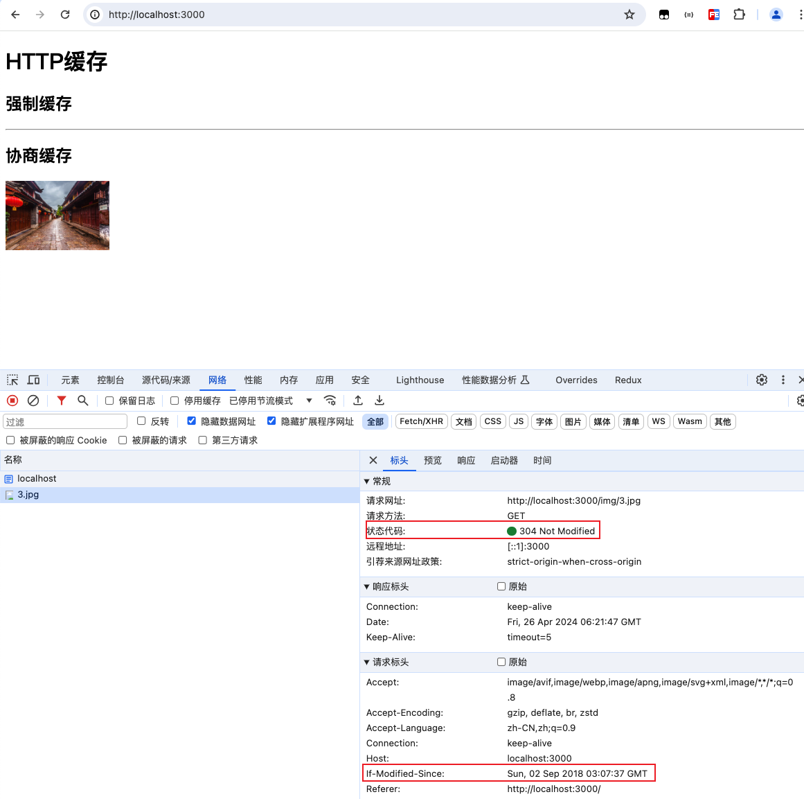Click the stop recording network log icon

(x=12, y=401)
